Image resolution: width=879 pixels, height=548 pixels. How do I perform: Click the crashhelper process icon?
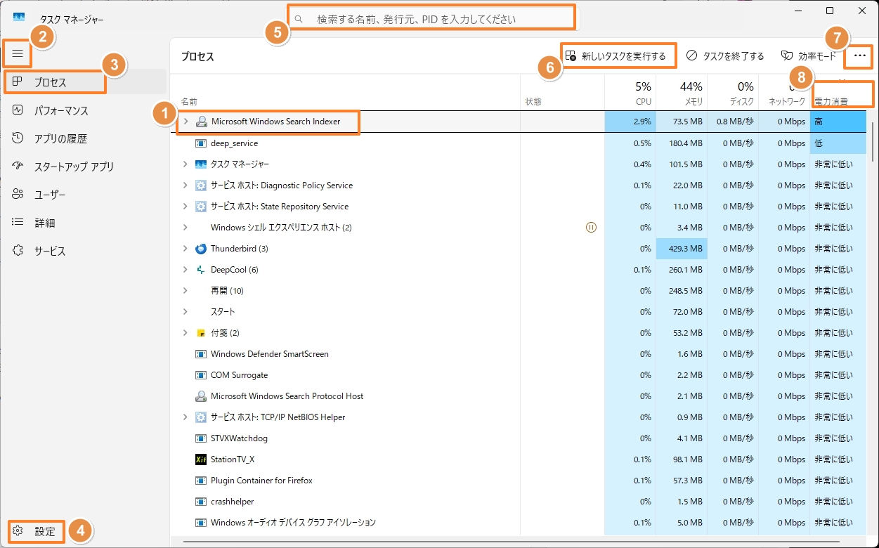point(200,502)
